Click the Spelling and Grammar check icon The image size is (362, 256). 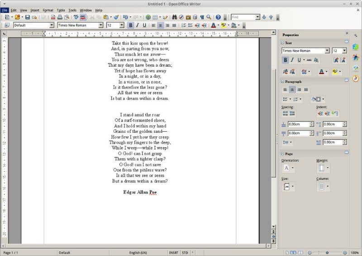click(76, 17)
